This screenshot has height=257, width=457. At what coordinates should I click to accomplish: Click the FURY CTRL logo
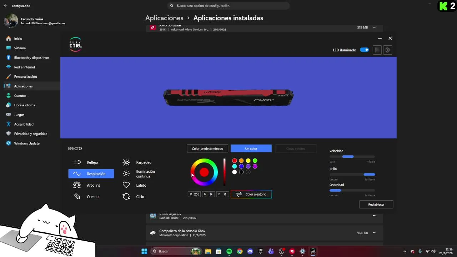coord(75,45)
